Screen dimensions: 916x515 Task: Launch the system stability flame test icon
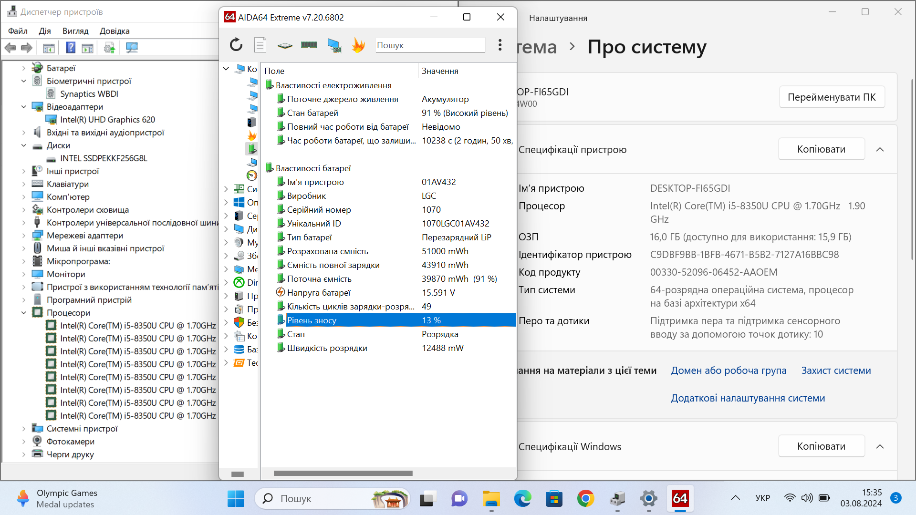pyautogui.click(x=358, y=45)
